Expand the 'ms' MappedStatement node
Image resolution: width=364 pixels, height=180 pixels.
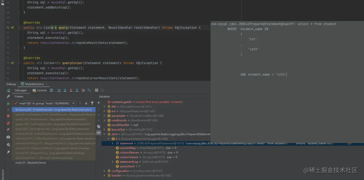coord(104,111)
